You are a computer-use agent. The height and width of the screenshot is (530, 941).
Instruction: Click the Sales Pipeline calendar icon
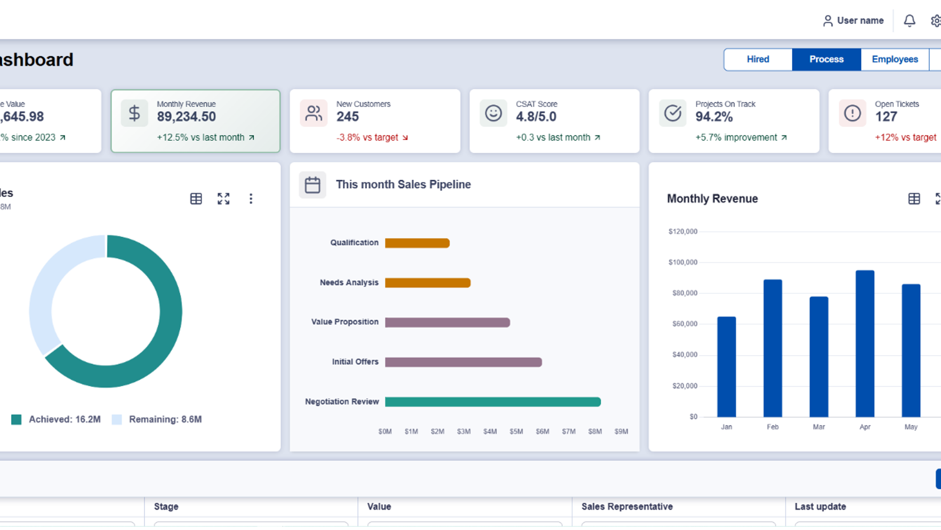pos(312,185)
